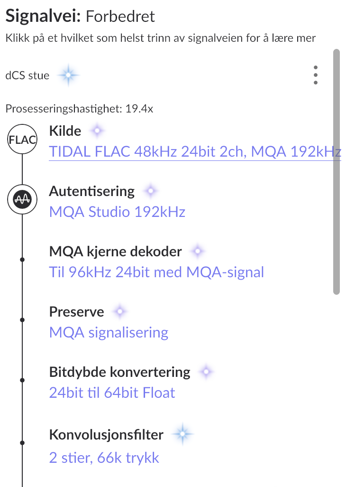Image resolution: width=346 pixels, height=487 pixels.
Task: Click the FLAC source format icon
Action: (x=22, y=140)
